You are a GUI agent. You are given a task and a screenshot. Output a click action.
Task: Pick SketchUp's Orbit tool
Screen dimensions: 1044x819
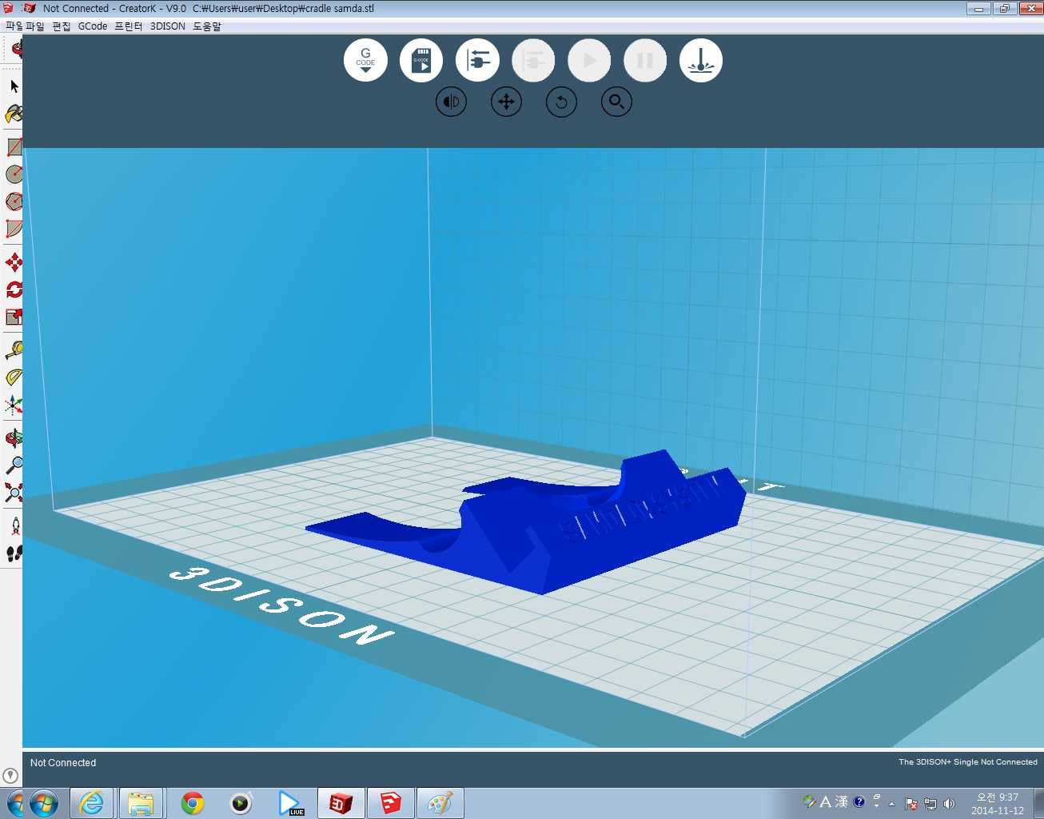tap(14, 437)
